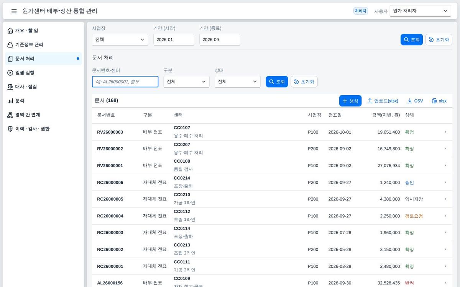This screenshot has height=287, width=460.
Task: Open row RC26000003 via its chevron
Action: click(x=445, y=233)
